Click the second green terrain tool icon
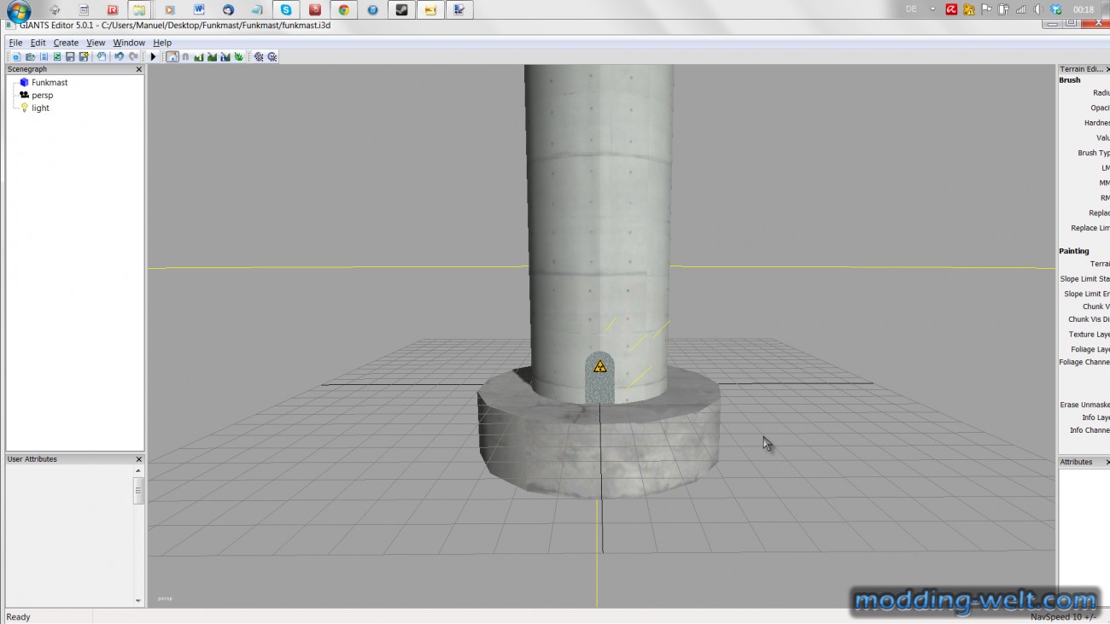This screenshot has height=624, width=1110. coord(212,57)
